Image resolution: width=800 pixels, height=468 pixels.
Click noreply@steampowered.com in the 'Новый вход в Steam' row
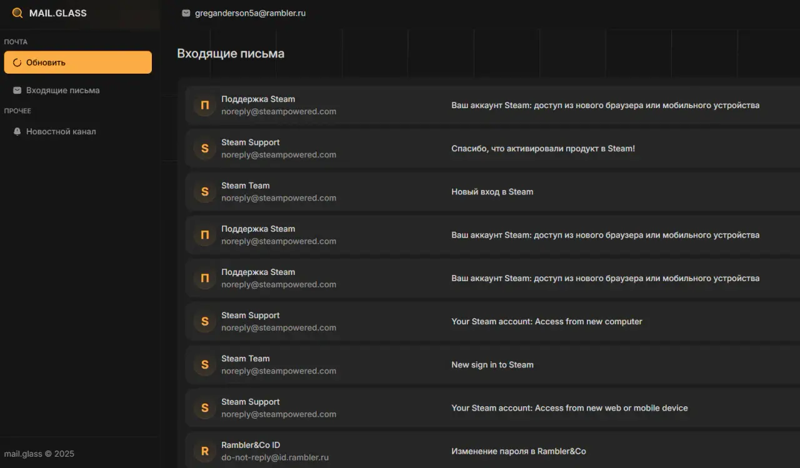tap(279, 198)
